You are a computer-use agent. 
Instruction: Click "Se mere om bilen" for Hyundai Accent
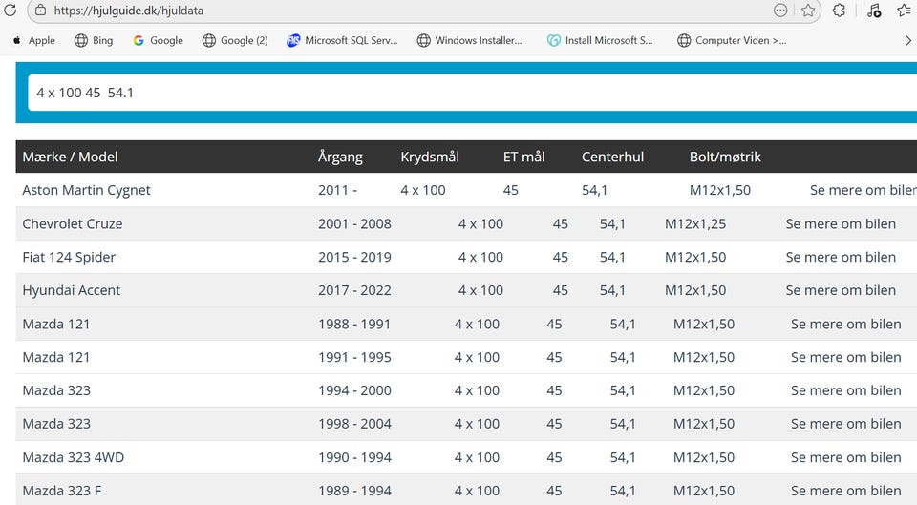point(841,290)
